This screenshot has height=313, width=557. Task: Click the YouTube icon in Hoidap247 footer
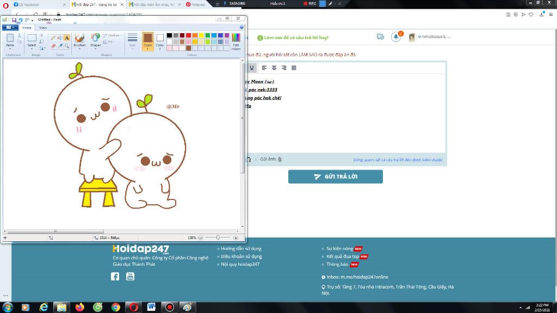pyautogui.click(x=131, y=277)
